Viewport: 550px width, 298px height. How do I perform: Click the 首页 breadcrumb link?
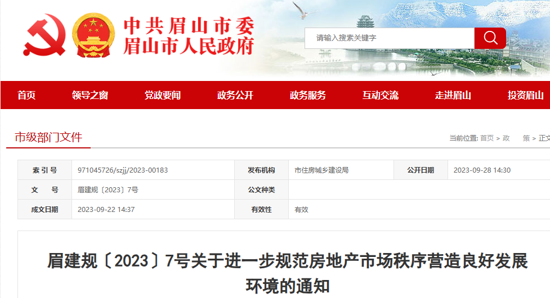487,138
